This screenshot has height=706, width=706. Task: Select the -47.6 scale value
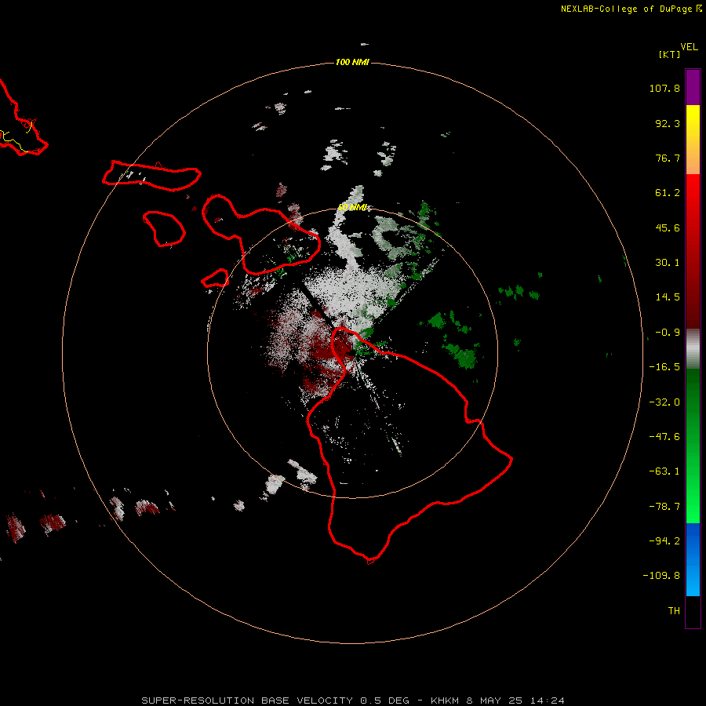[x=664, y=437]
